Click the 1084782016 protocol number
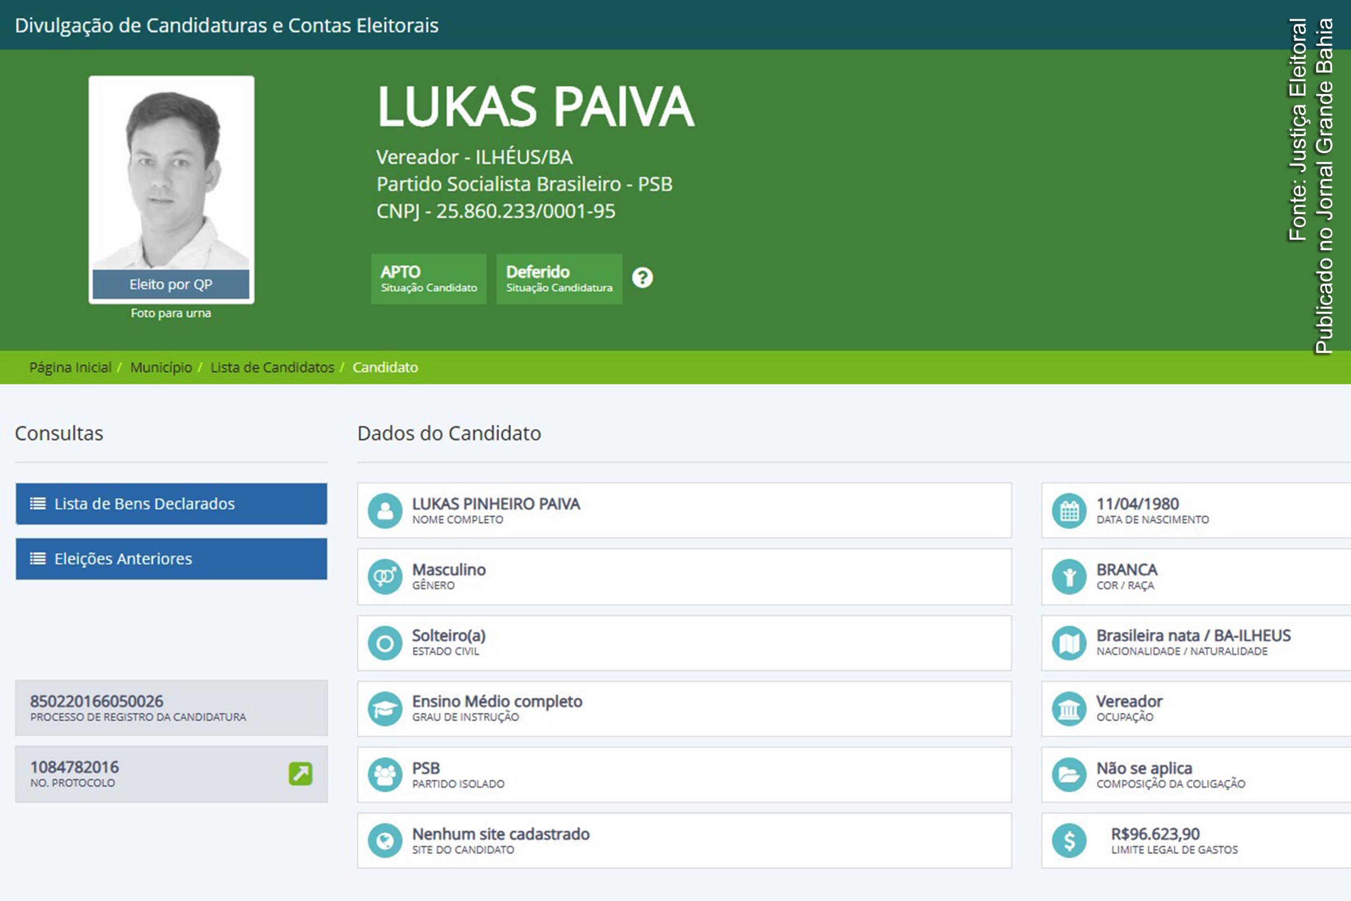The width and height of the screenshot is (1351, 901). point(75,767)
